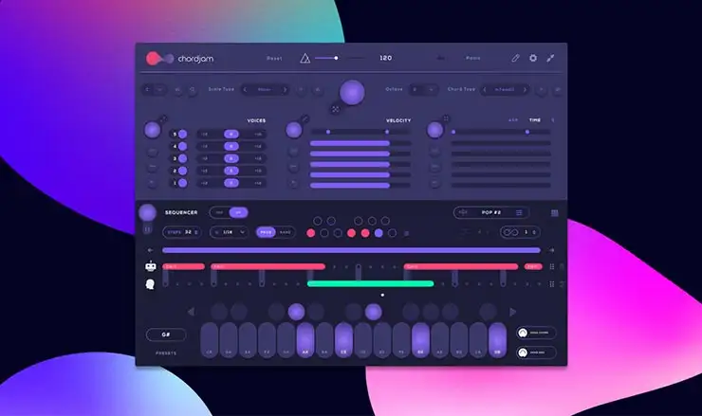This screenshot has height=416, width=702.
Task: Click the robot icon on the red track
Action: (151, 266)
